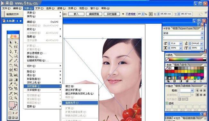Click the Fill color box in toolbox

coord(12,104)
